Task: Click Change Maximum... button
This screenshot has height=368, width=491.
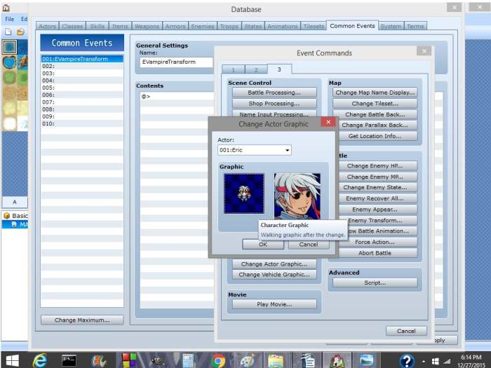Action: pos(82,320)
